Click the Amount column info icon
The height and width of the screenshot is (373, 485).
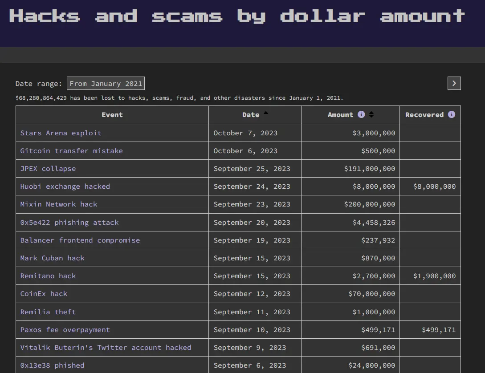pyautogui.click(x=361, y=114)
